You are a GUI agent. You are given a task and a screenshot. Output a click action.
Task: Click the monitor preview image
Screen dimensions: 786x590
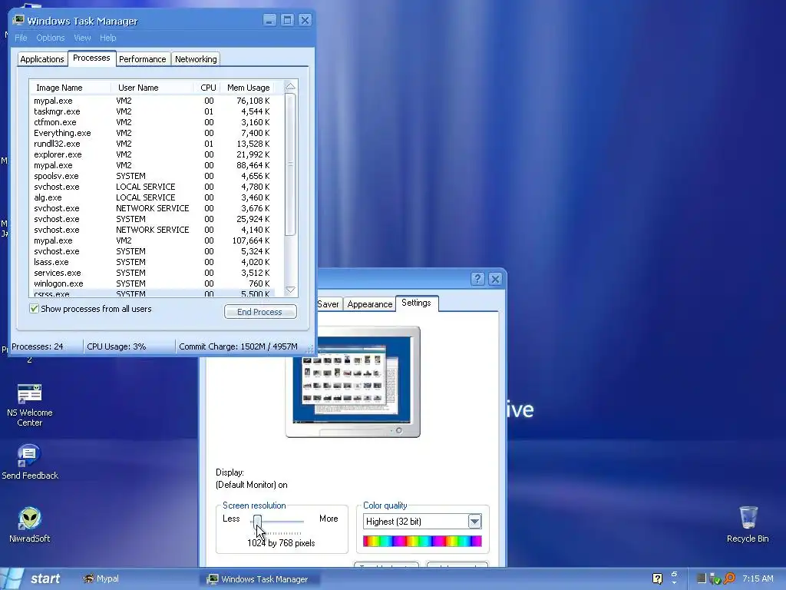(353, 382)
